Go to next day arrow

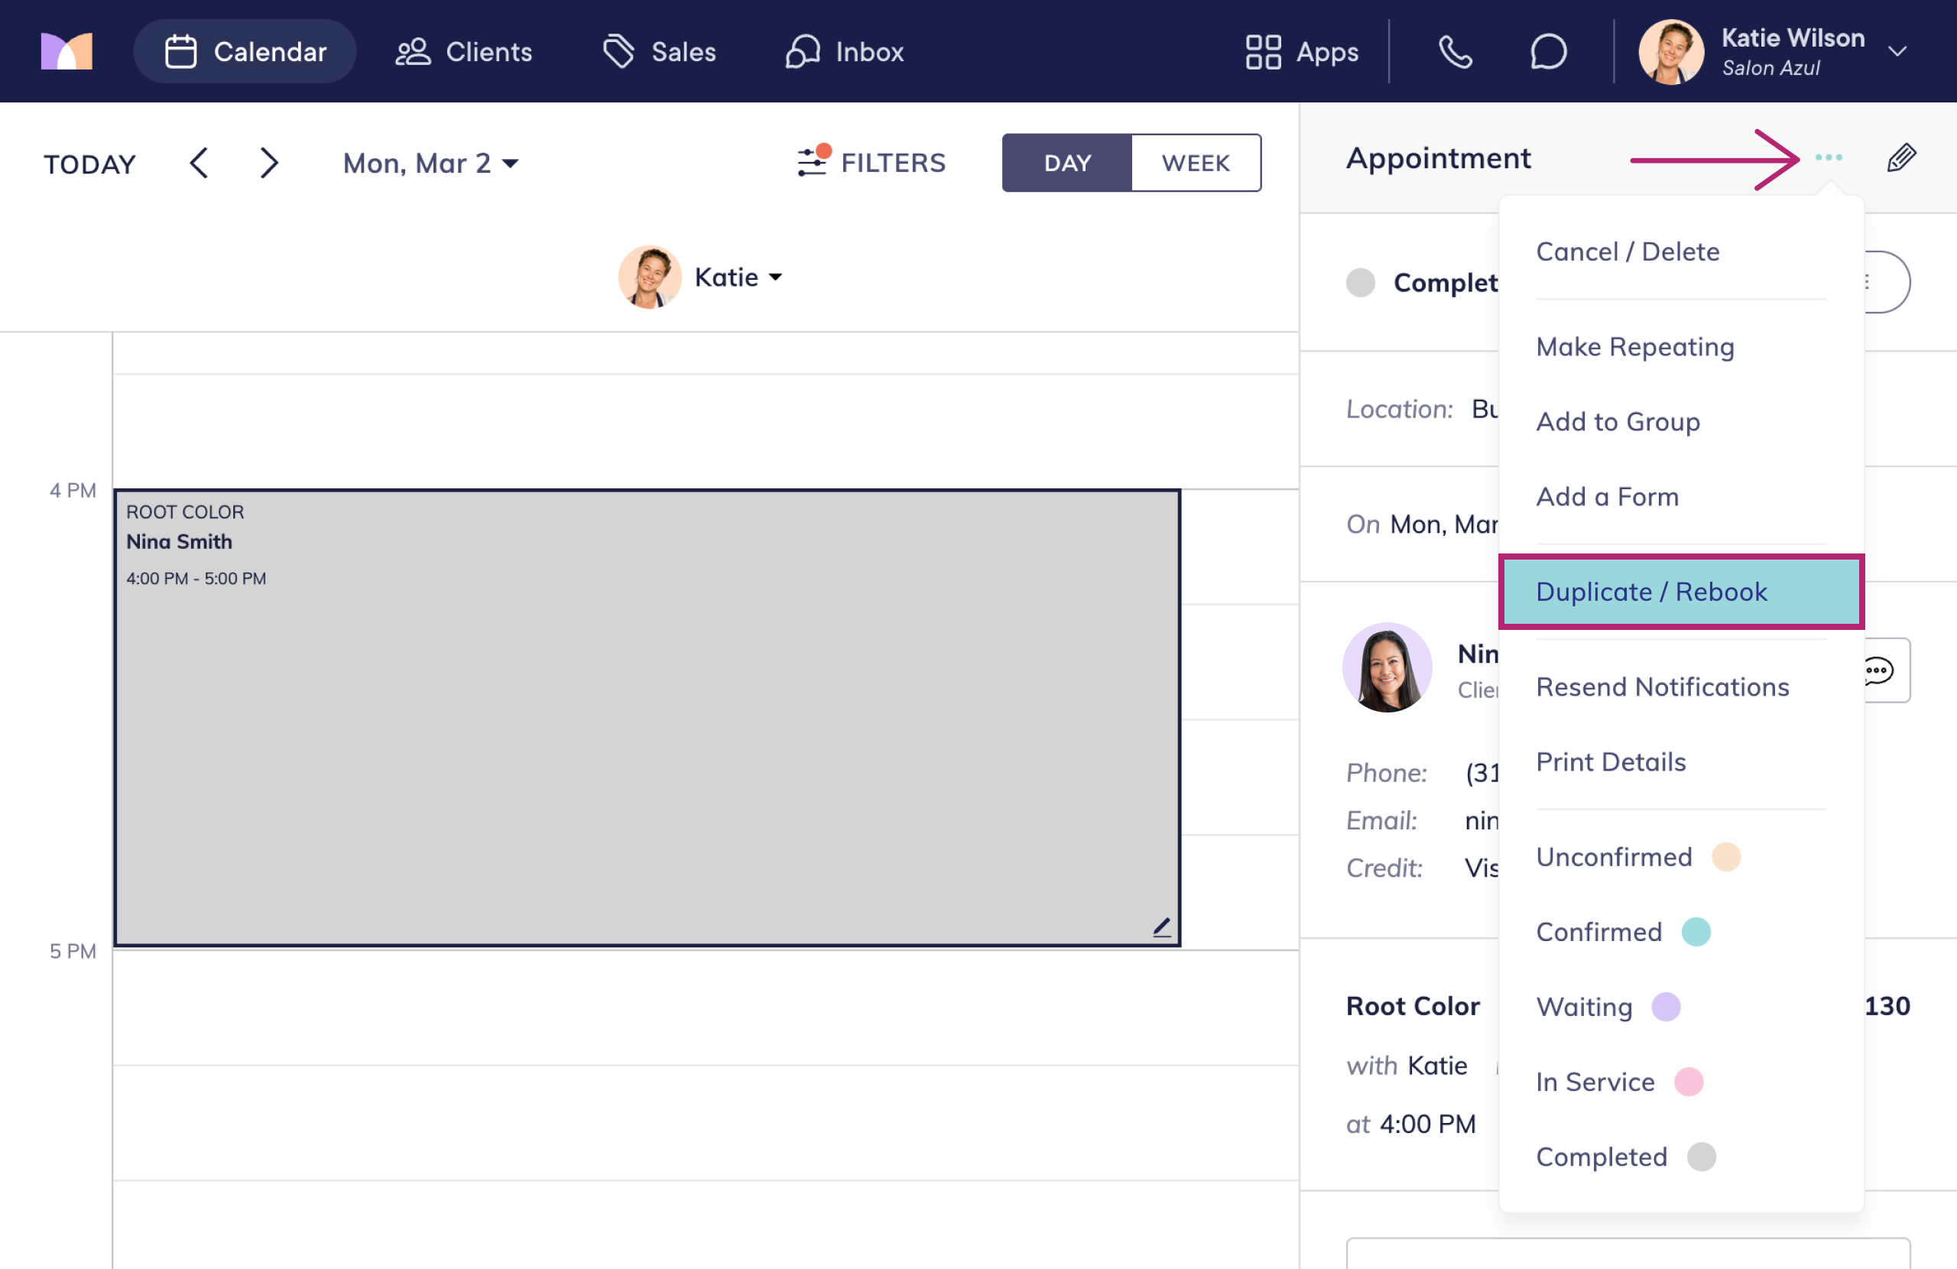tap(268, 163)
